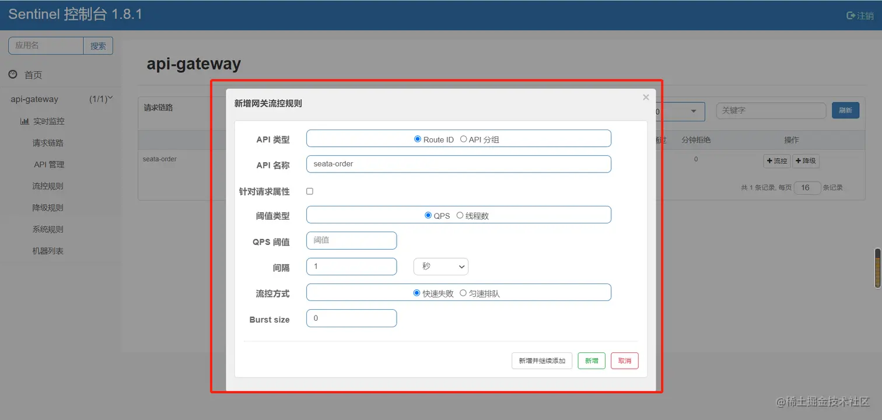Click 新增并继续添加 button

[x=542, y=360]
